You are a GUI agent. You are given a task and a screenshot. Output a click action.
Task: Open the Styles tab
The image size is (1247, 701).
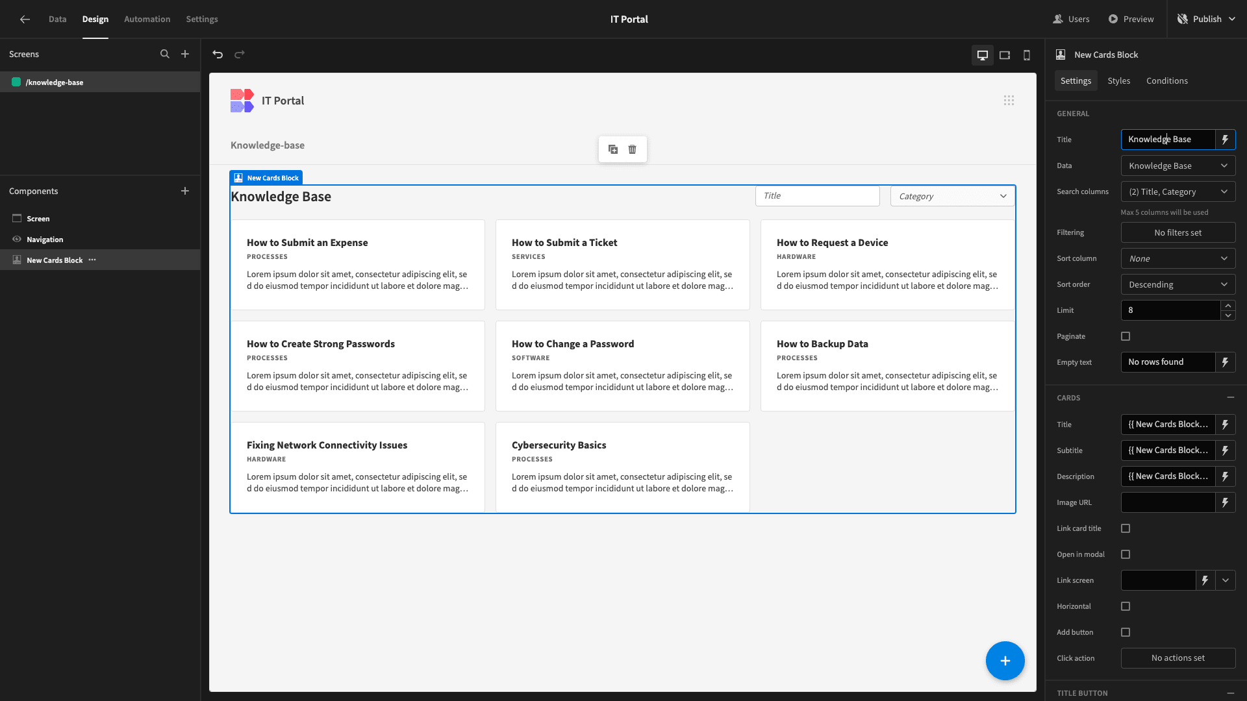tap(1118, 81)
